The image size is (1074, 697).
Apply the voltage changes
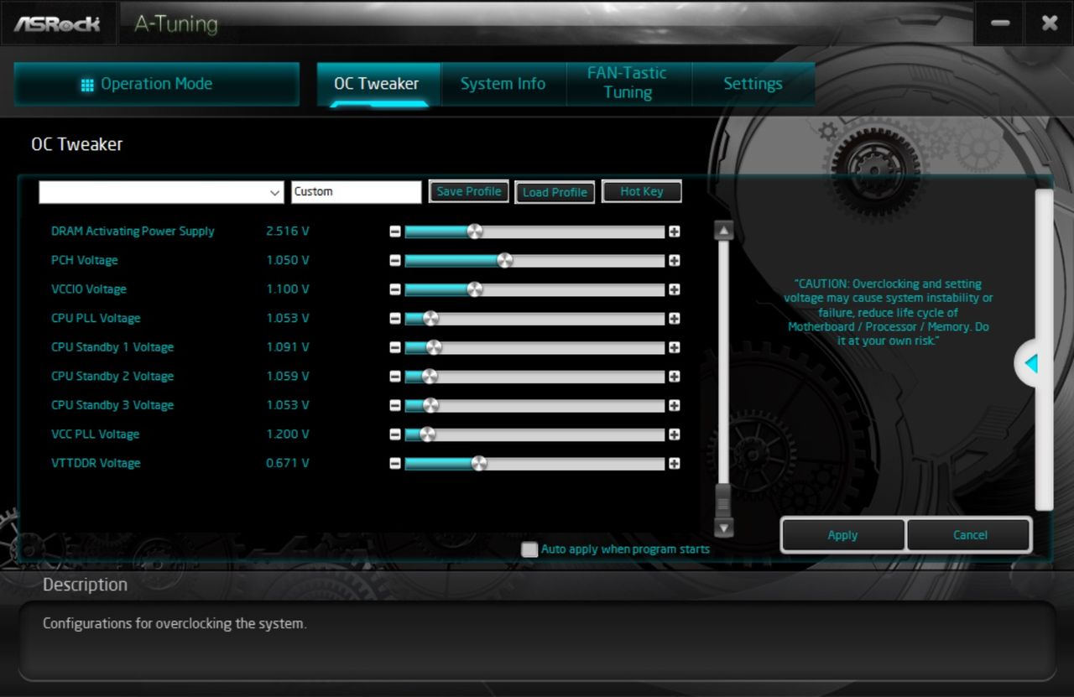click(x=842, y=535)
